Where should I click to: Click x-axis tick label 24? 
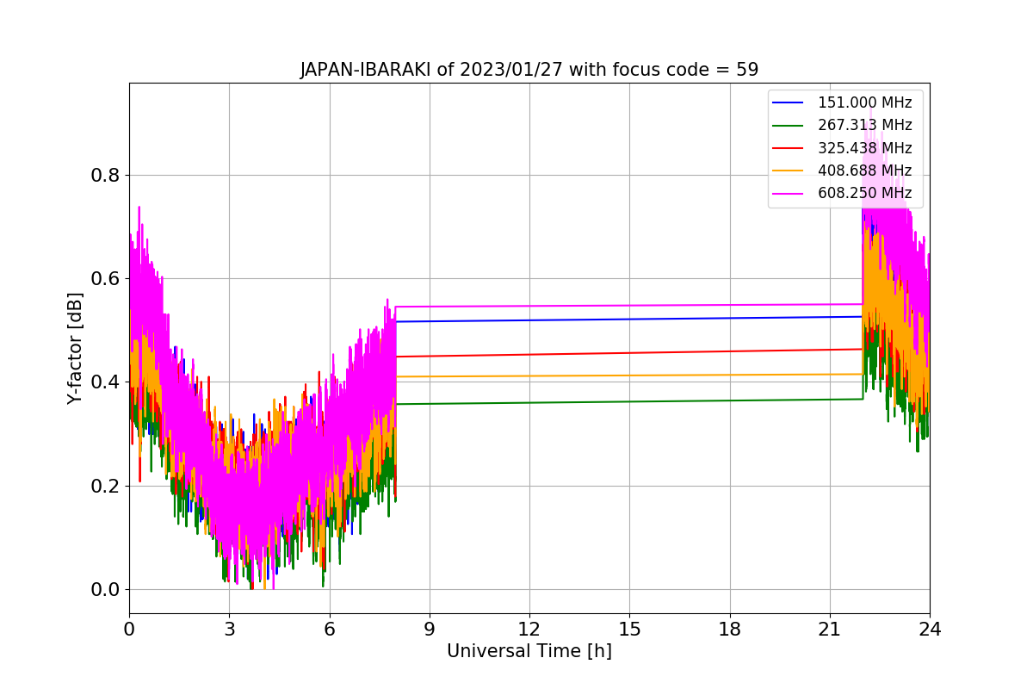click(x=930, y=629)
